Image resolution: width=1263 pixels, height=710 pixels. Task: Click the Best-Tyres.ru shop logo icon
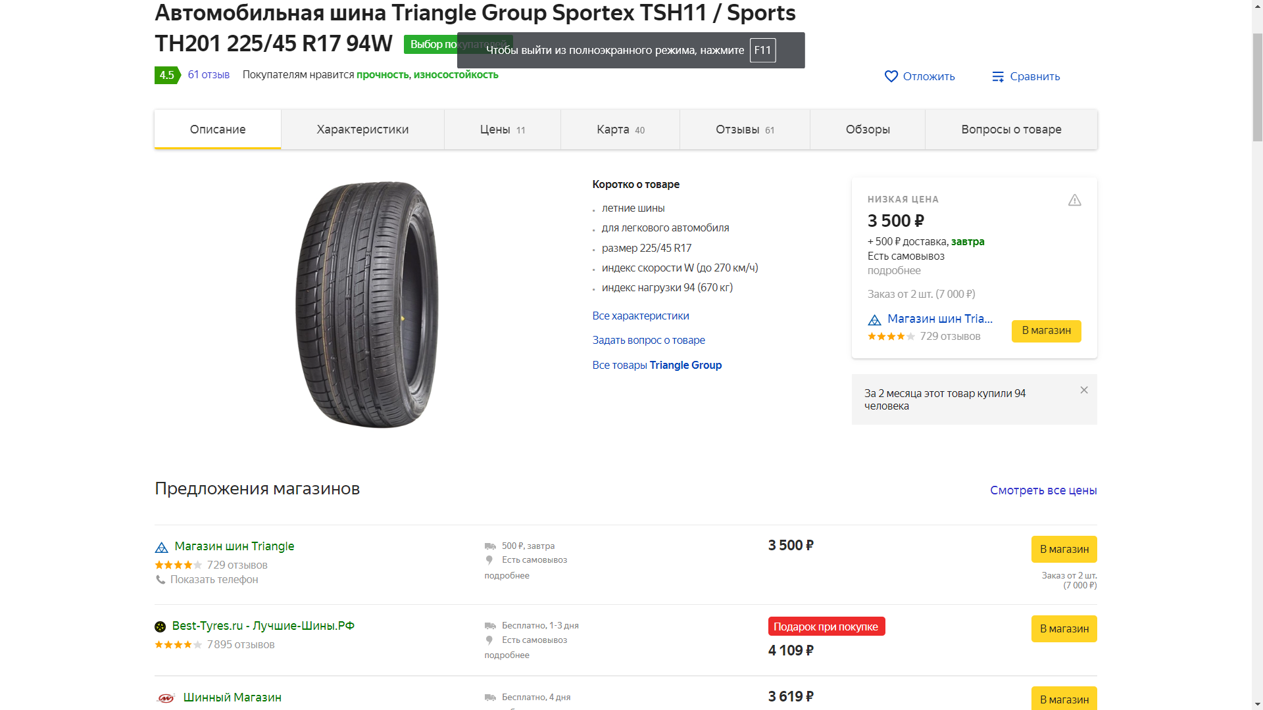pyautogui.click(x=160, y=627)
